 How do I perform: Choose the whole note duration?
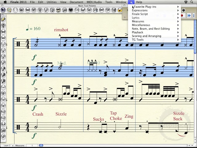pyautogui.click(x=3, y=38)
